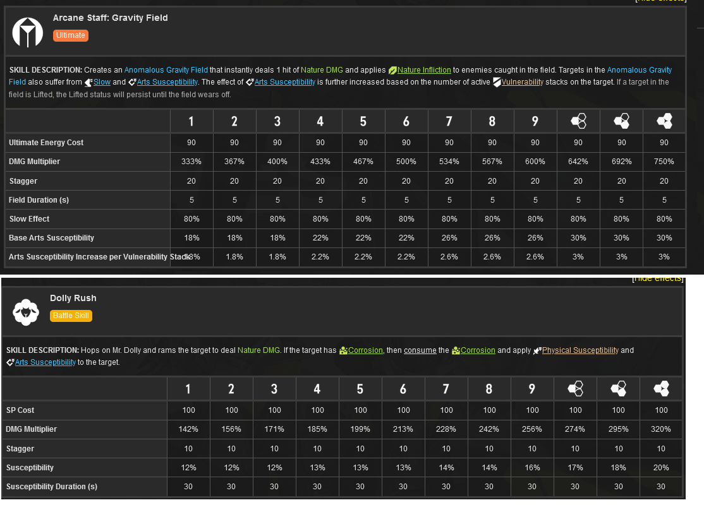Click the icon beside Physical Susceptibility
Viewport: 704px width, 505px height.
(537, 351)
